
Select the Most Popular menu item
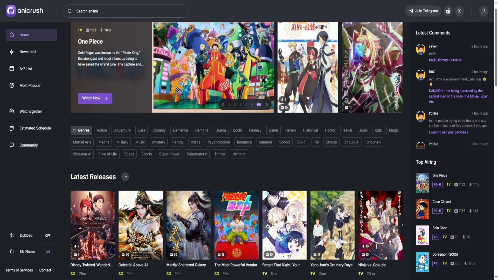[30, 86]
